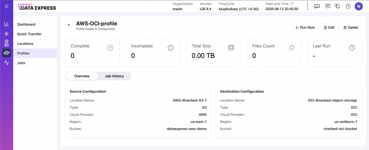369x150 pixels.
Task: Click the destination region us-ashburn-1
Action: coord(346,122)
